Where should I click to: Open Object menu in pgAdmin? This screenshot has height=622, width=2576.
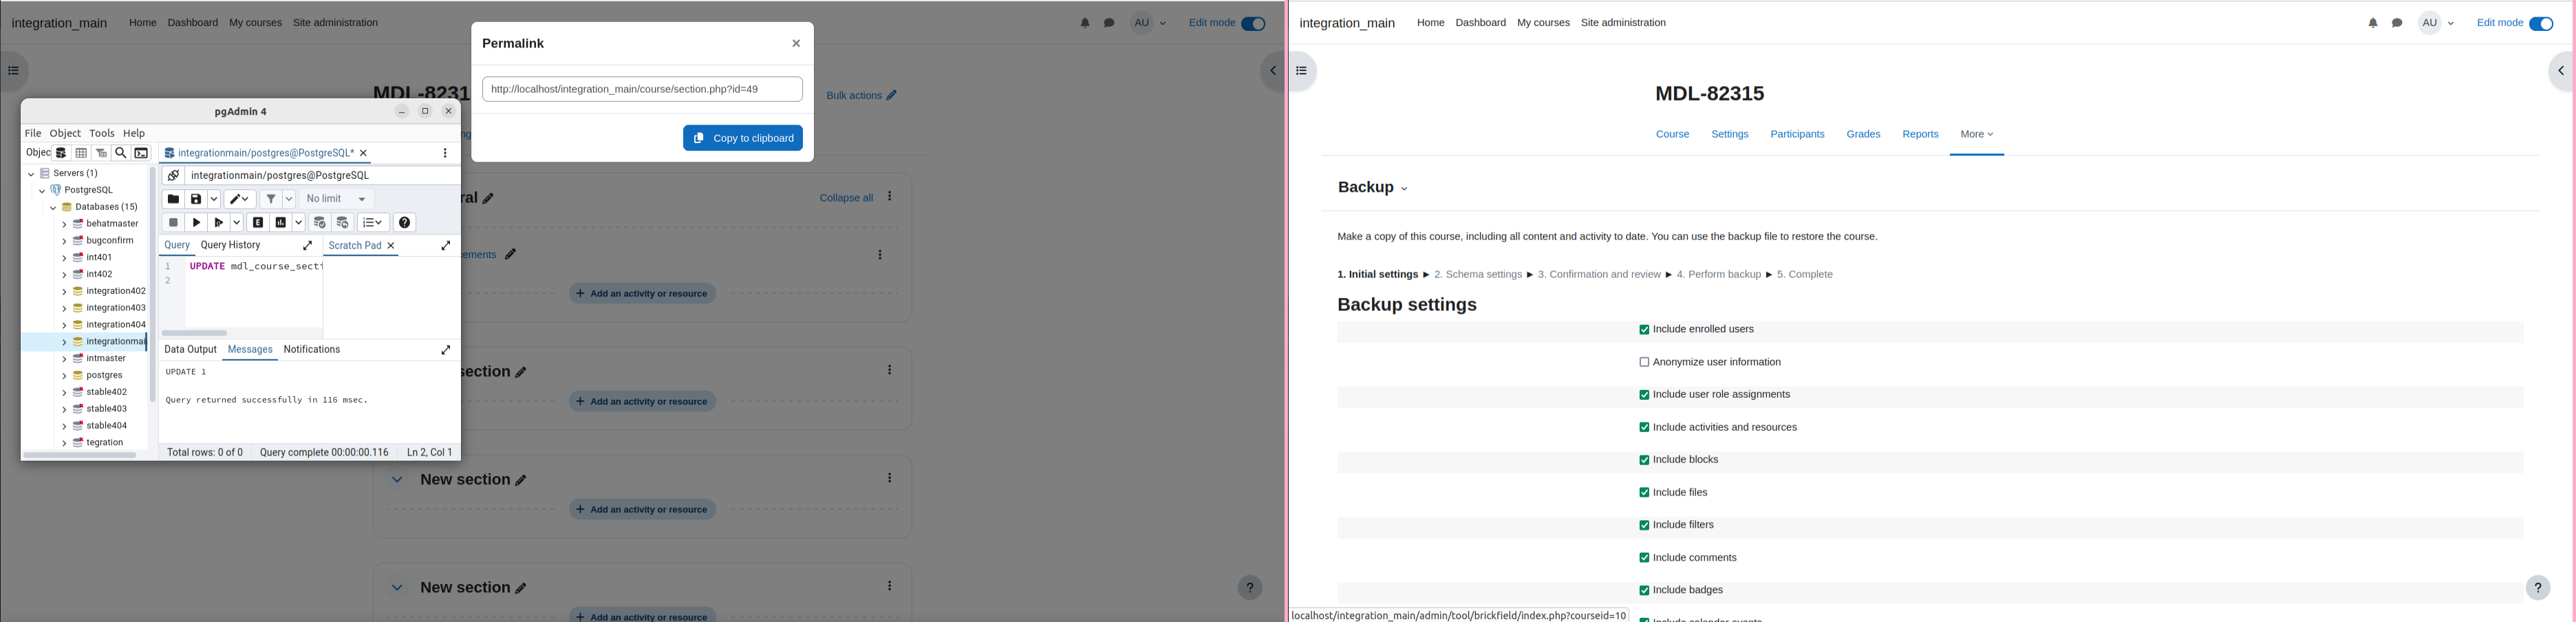click(65, 133)
